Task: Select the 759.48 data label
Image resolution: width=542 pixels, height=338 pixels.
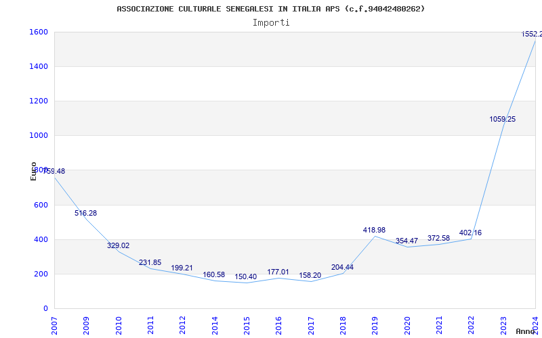Action: coord(54,172)
